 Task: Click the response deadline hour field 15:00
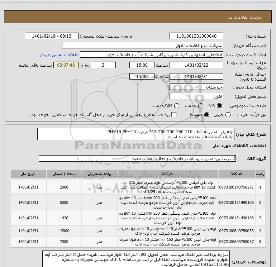pyautogui.click(x=142, y=65)
